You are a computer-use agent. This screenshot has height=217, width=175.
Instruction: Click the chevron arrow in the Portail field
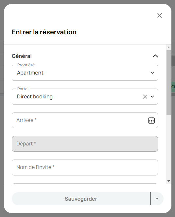pos(152,97)
